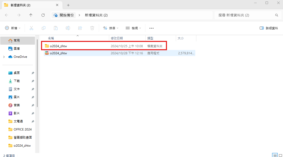Switch to large thumbnails view icon
Viewport: 283px width, 157px height.
(280, 155)
